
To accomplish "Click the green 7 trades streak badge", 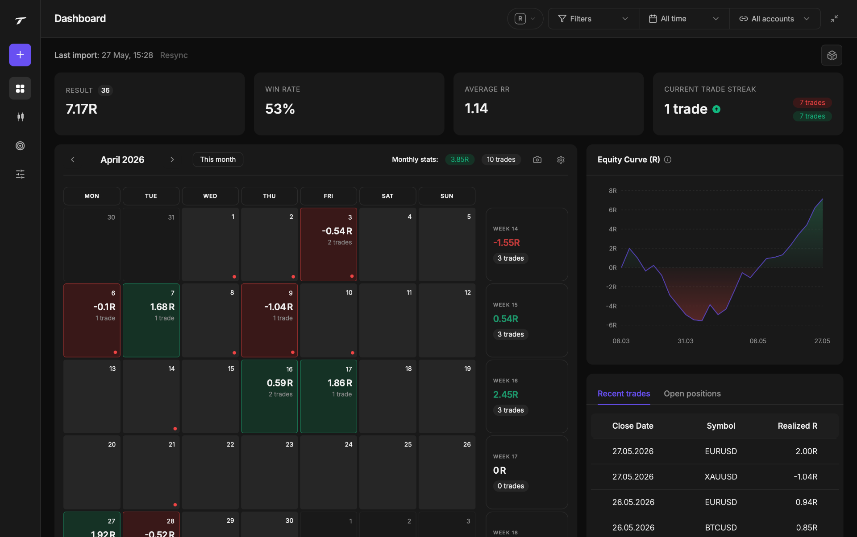I will 812,116.
